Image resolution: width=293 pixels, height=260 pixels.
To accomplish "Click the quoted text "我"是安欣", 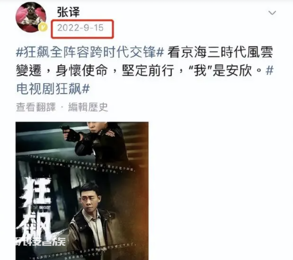I will (x=220, y=70).
